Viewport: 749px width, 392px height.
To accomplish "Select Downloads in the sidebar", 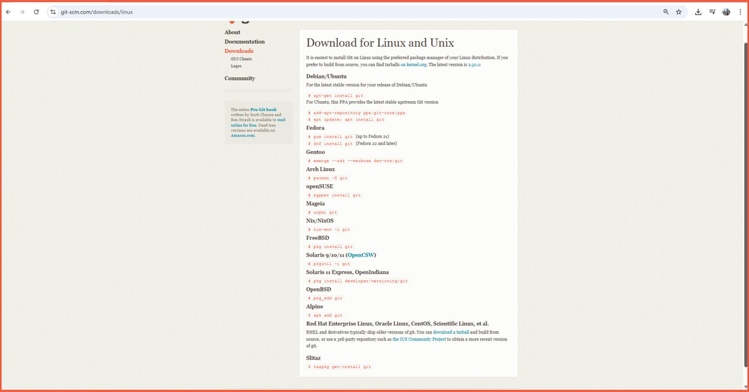I will pos(239,51).
